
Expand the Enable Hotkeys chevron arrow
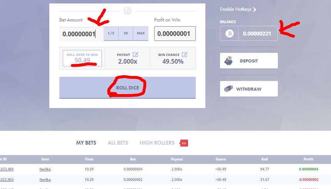click(255, 9)
